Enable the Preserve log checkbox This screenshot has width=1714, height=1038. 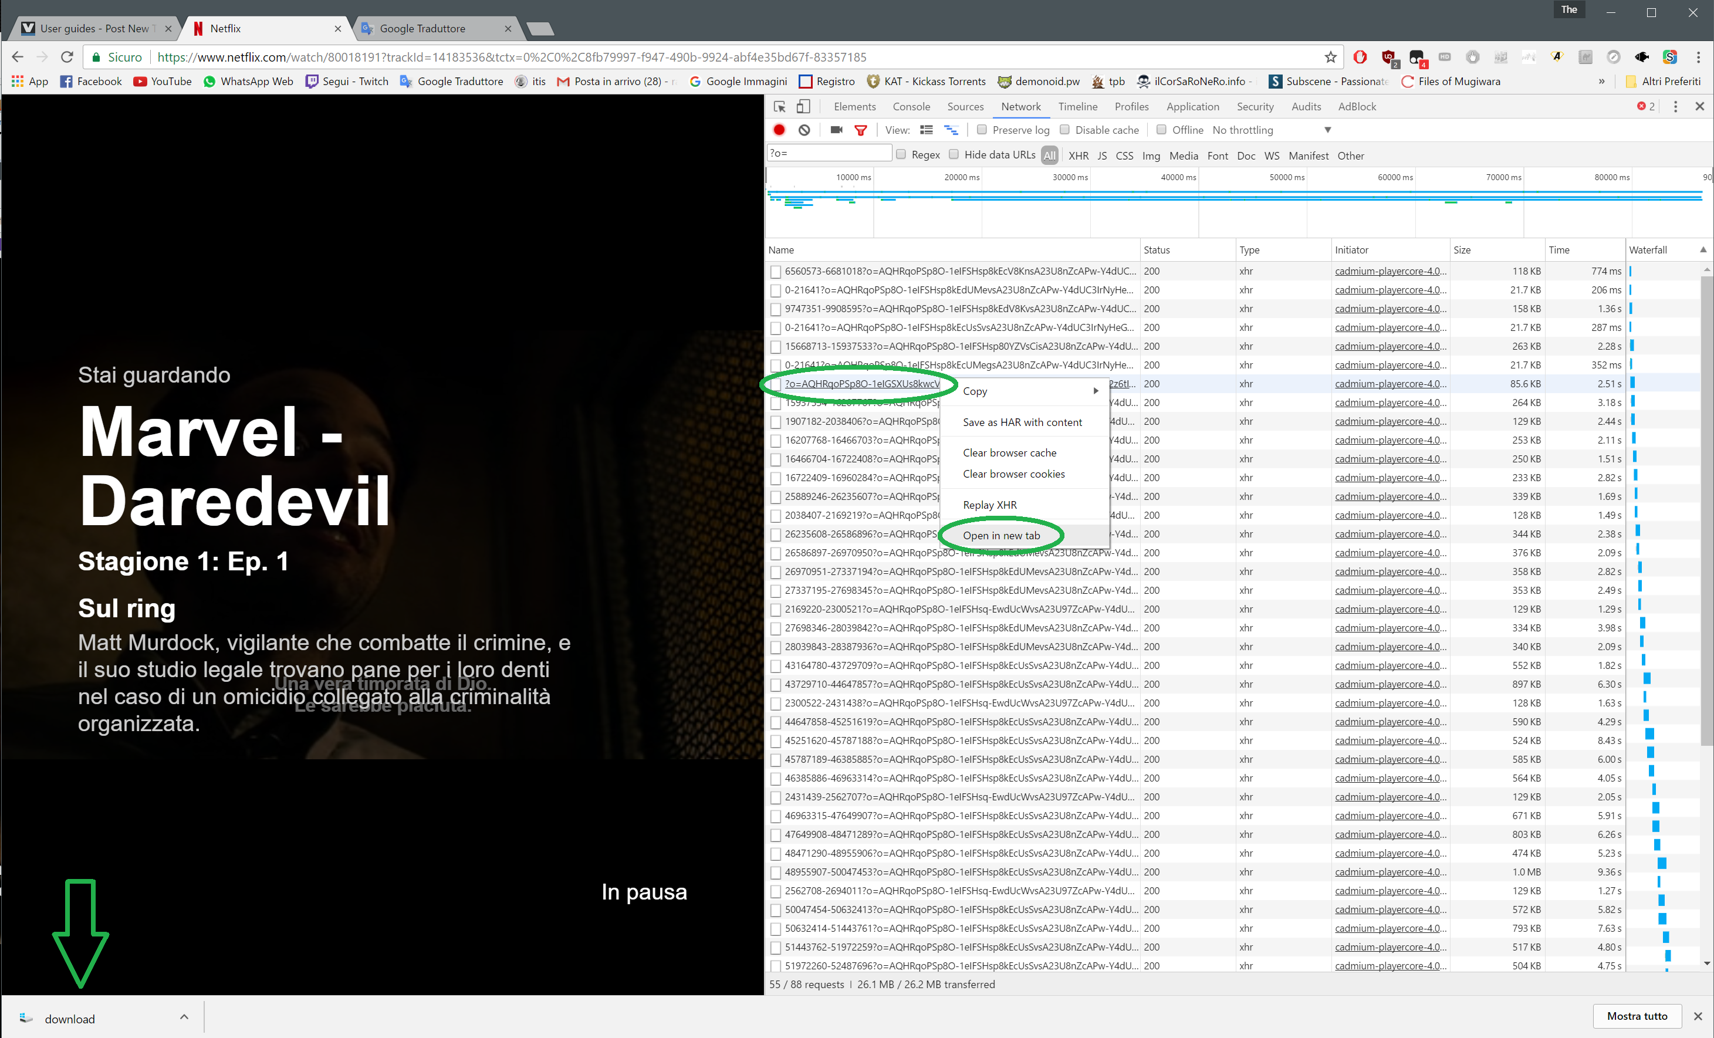(x=982, y=130)
